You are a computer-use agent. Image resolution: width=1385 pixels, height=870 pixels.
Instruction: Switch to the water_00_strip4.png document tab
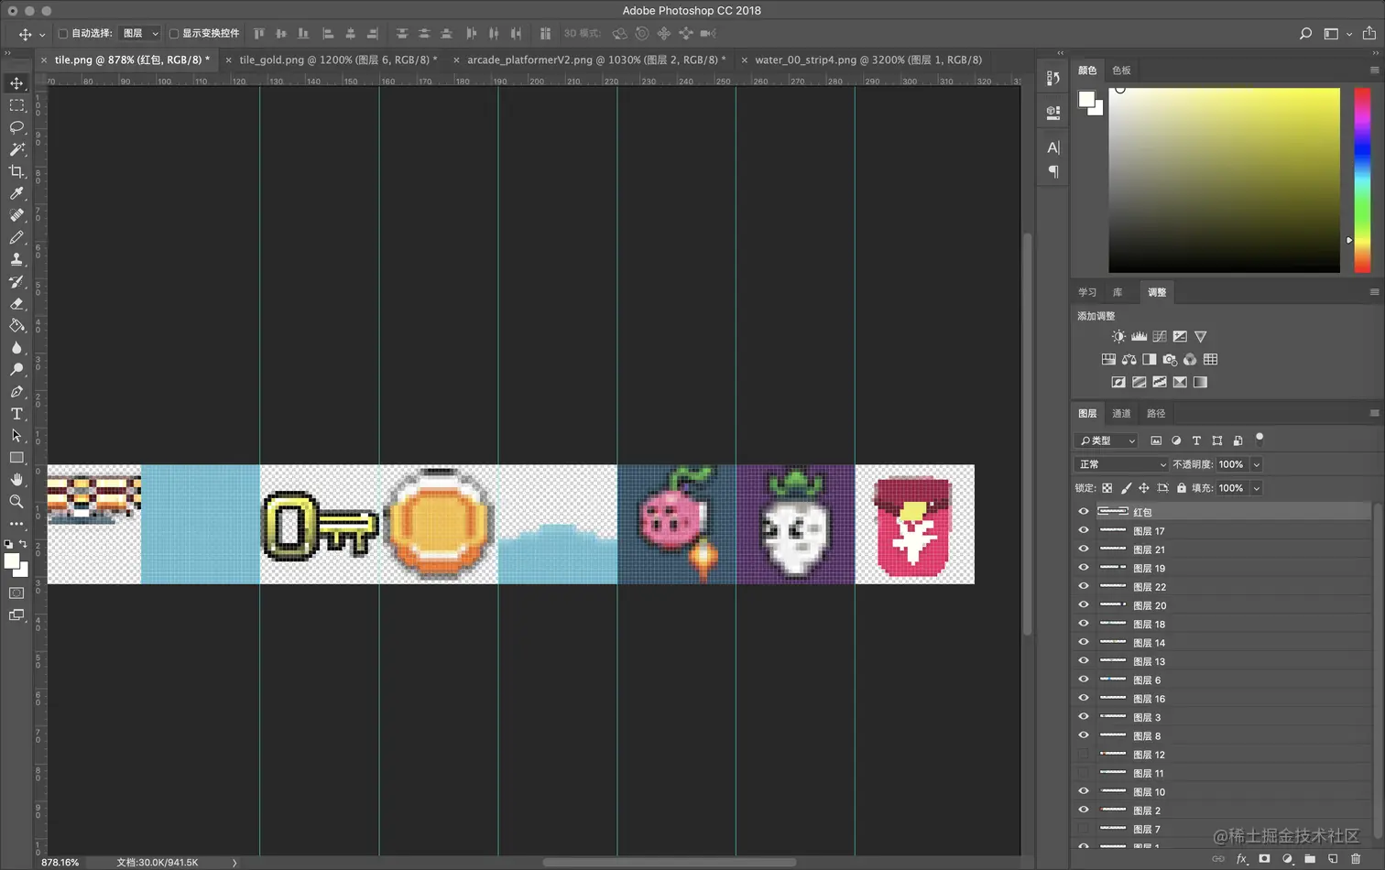(867, 60)
